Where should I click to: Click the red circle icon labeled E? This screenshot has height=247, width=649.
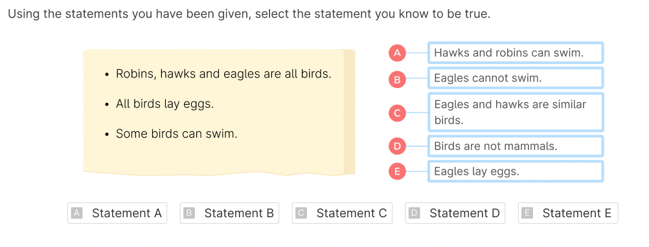tap(397, 172)
